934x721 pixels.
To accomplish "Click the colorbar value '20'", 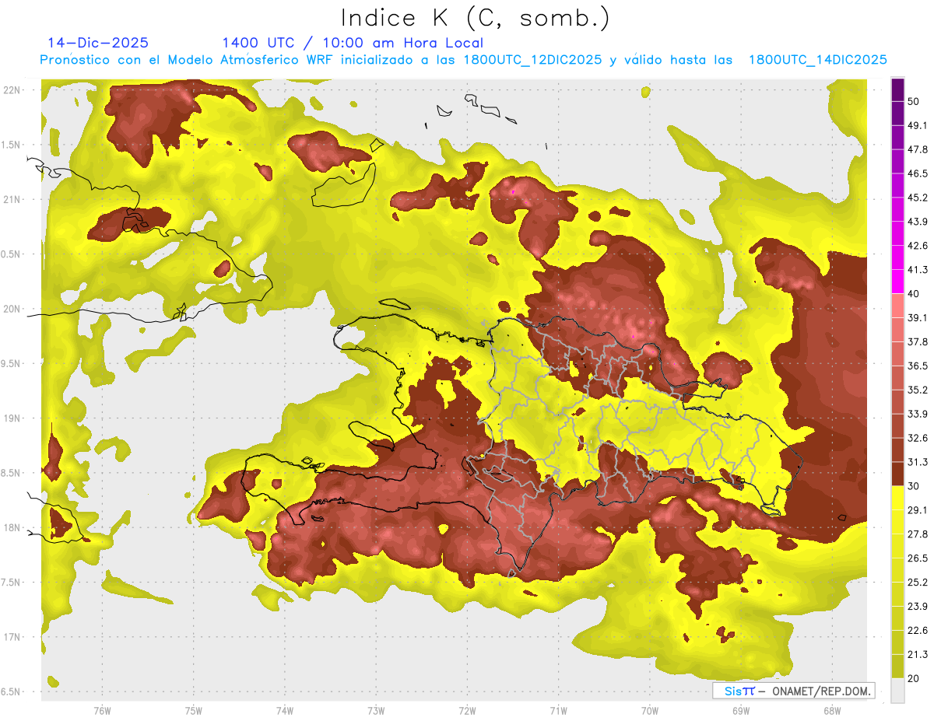I will click(x=914, y=679).
